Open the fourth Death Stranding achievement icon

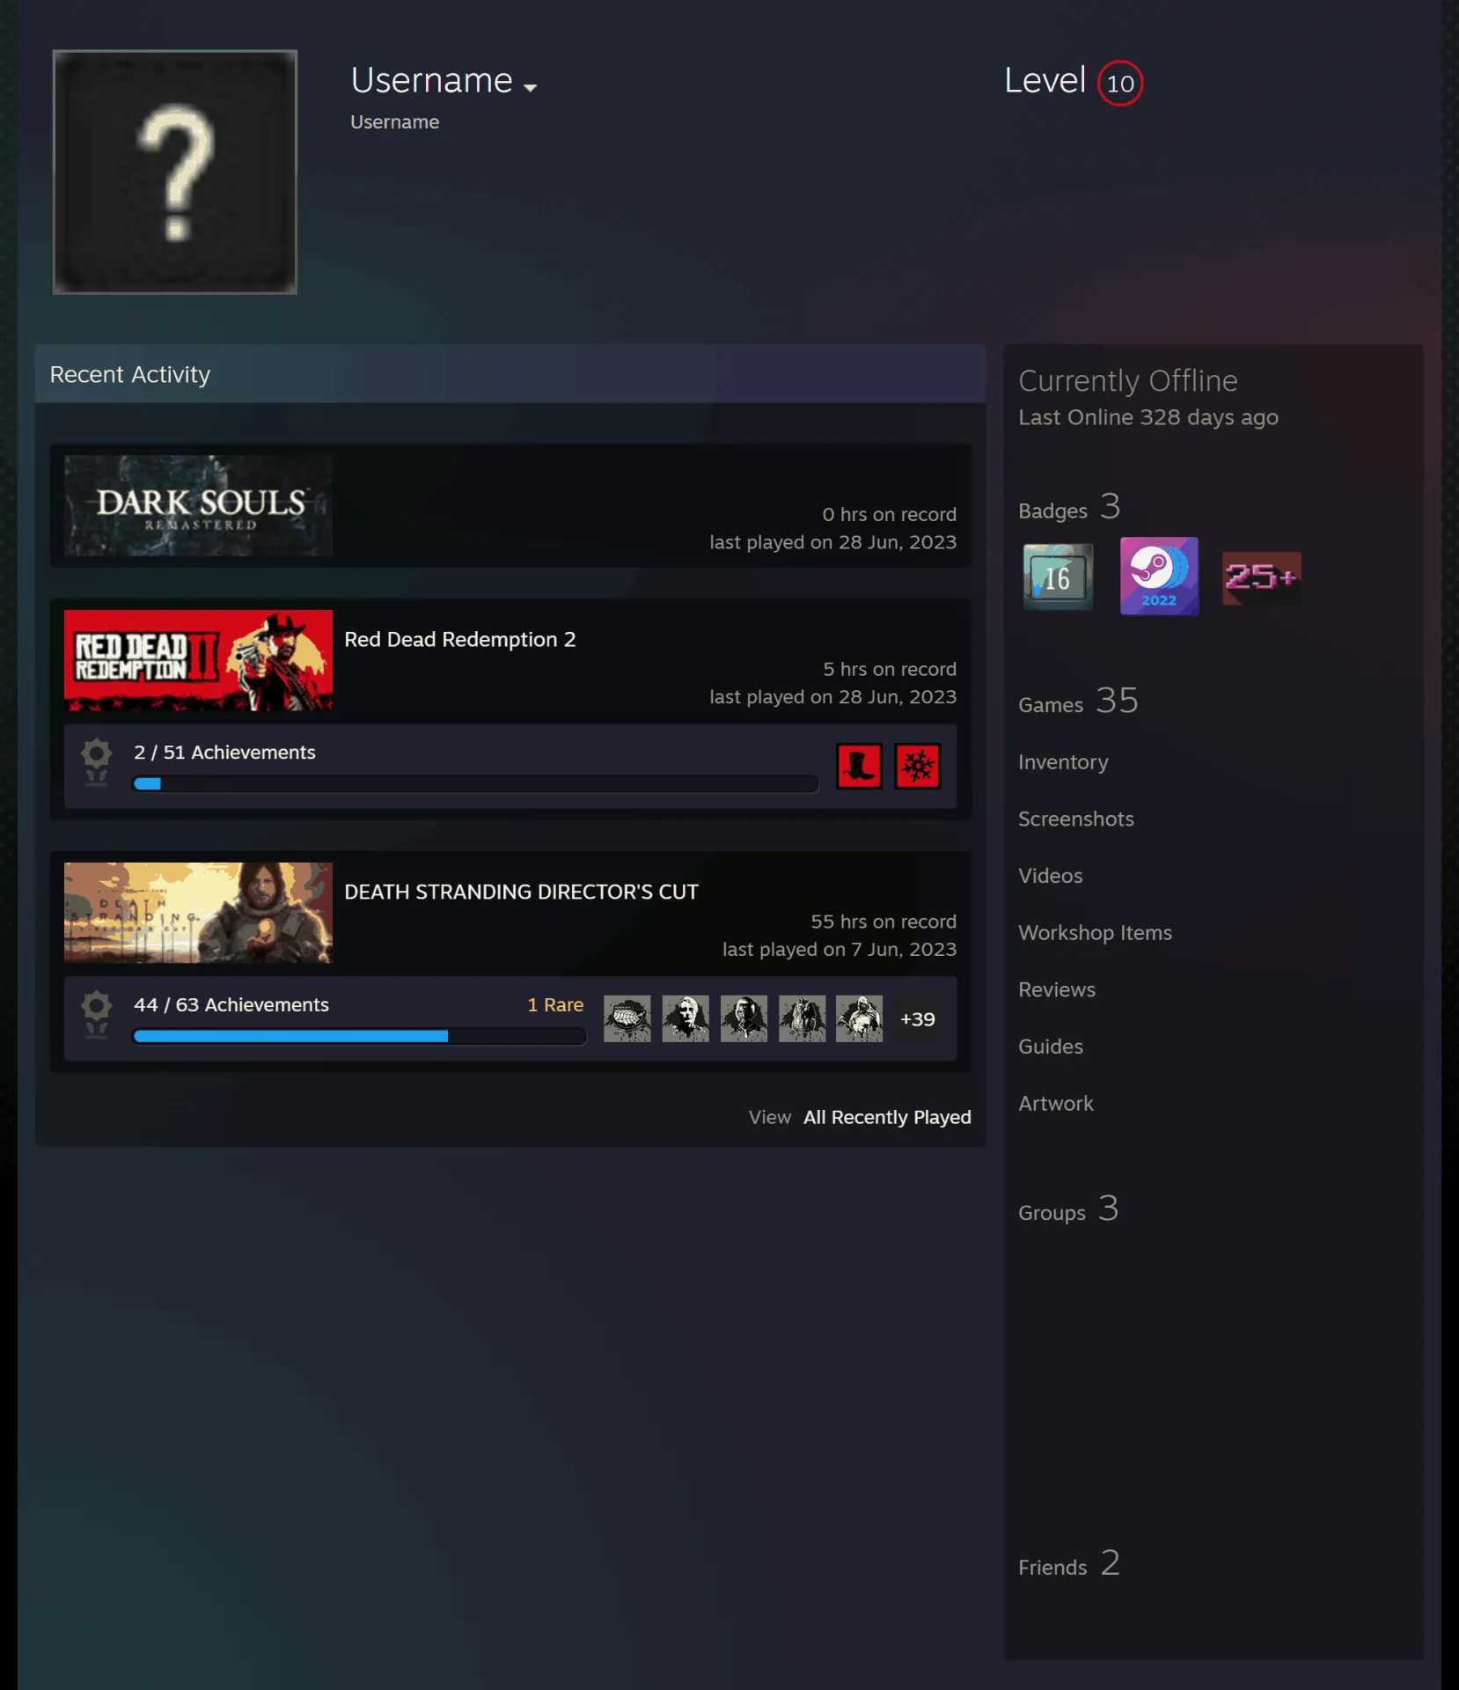pos(802,1019)
